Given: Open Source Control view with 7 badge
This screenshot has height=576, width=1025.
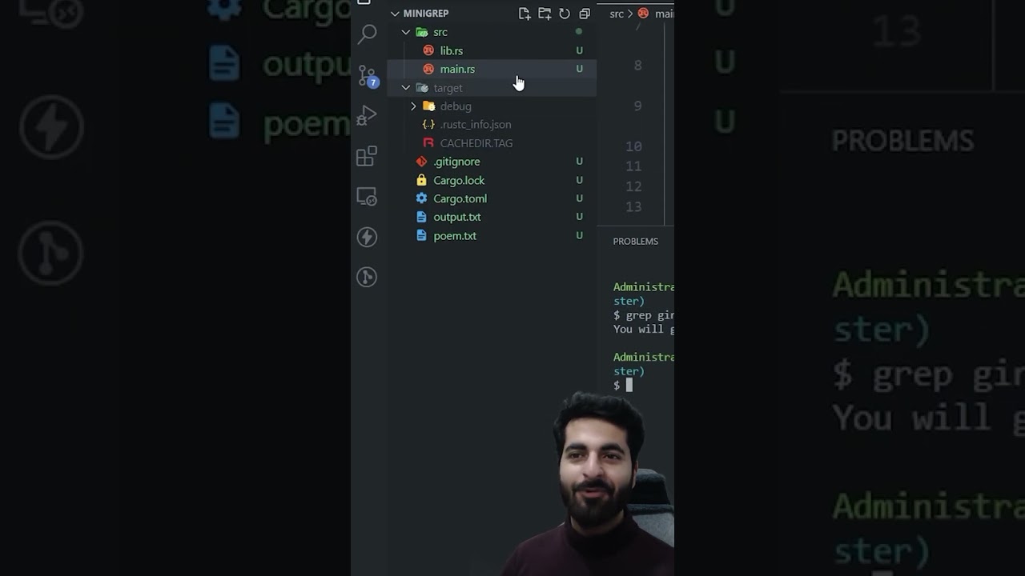Looking at the screenshot, I should tap(368, 75).
